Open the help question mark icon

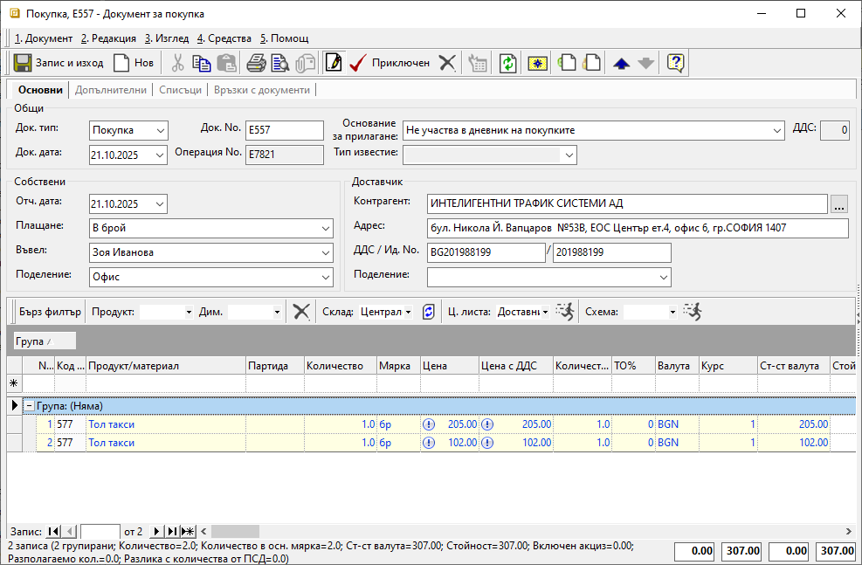(x=675, y=63)
